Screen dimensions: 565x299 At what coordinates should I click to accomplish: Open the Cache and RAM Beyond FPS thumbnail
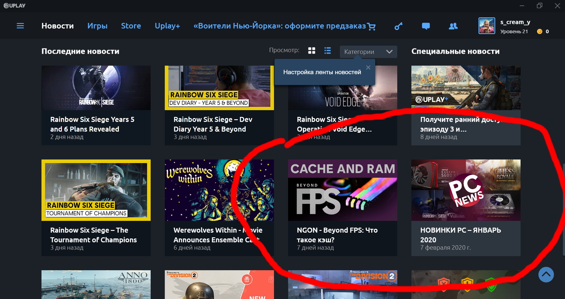(x=343, y=190)
